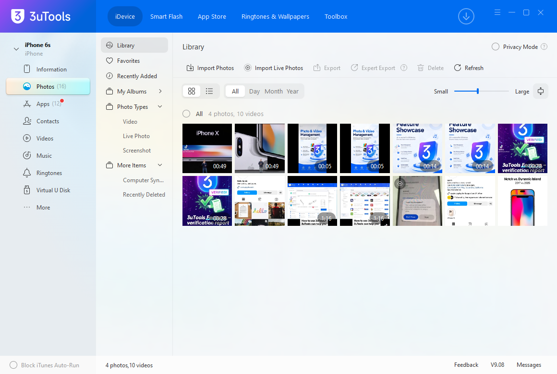Select first Feature Showcase 00:14 video
557x374 pixels.
click(417, 148)
